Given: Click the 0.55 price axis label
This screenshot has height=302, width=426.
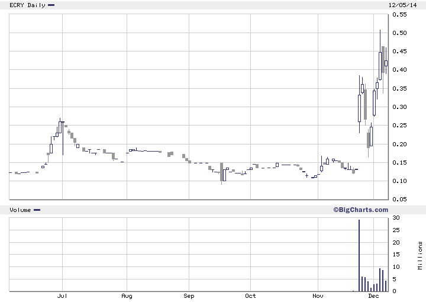Looking at the screenshot, I should [x=399, y=14].
